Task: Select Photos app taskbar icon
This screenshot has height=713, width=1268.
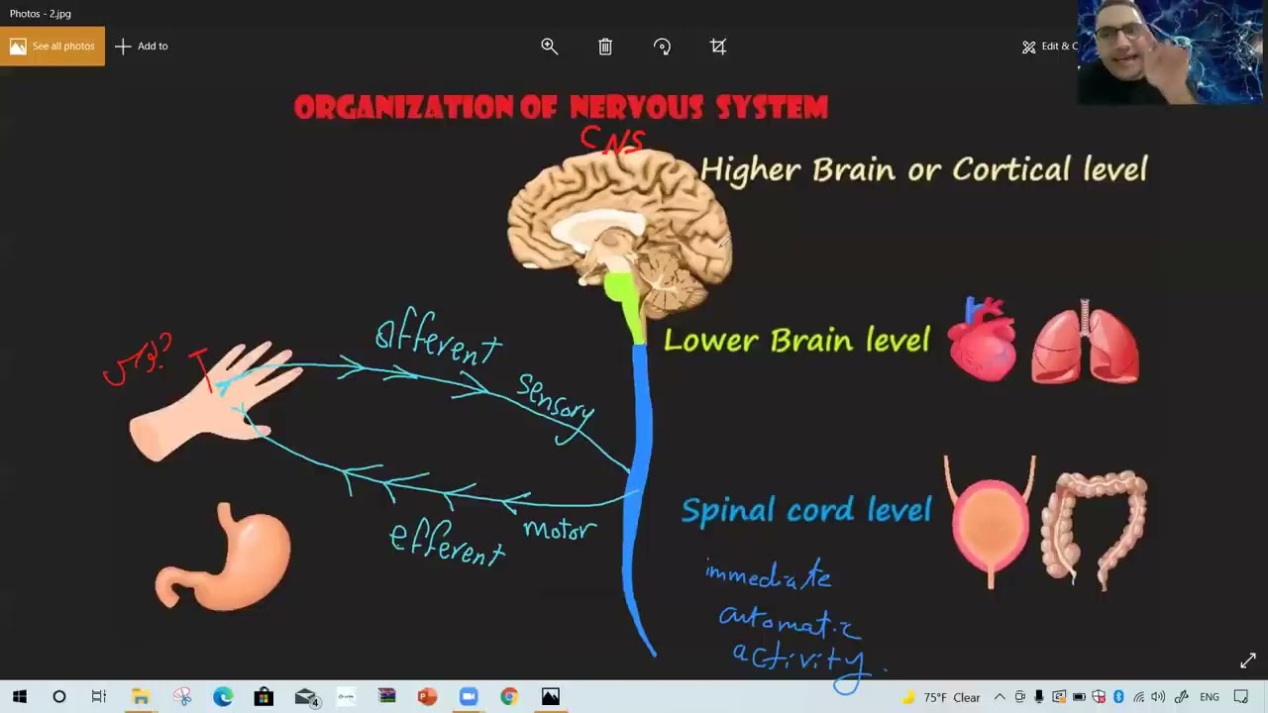Action: (x=551, y=697)
